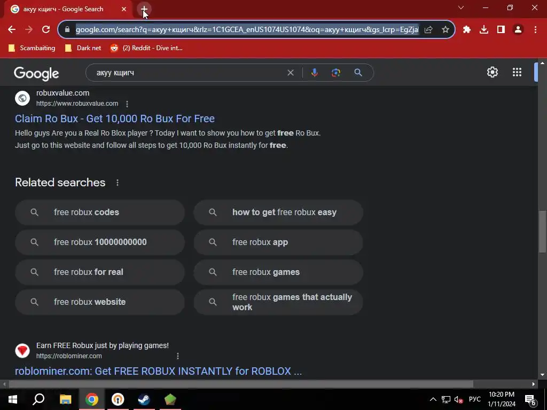Open the Chrome profile icon
The image size is (547, 410).
[518, 30]
